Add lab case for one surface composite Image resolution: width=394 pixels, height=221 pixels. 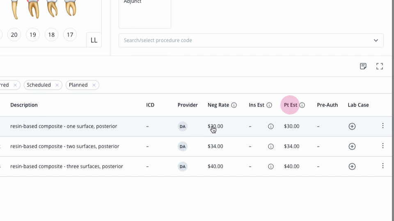(352, 126)
